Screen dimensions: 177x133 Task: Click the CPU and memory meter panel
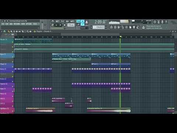click(141, 22)
